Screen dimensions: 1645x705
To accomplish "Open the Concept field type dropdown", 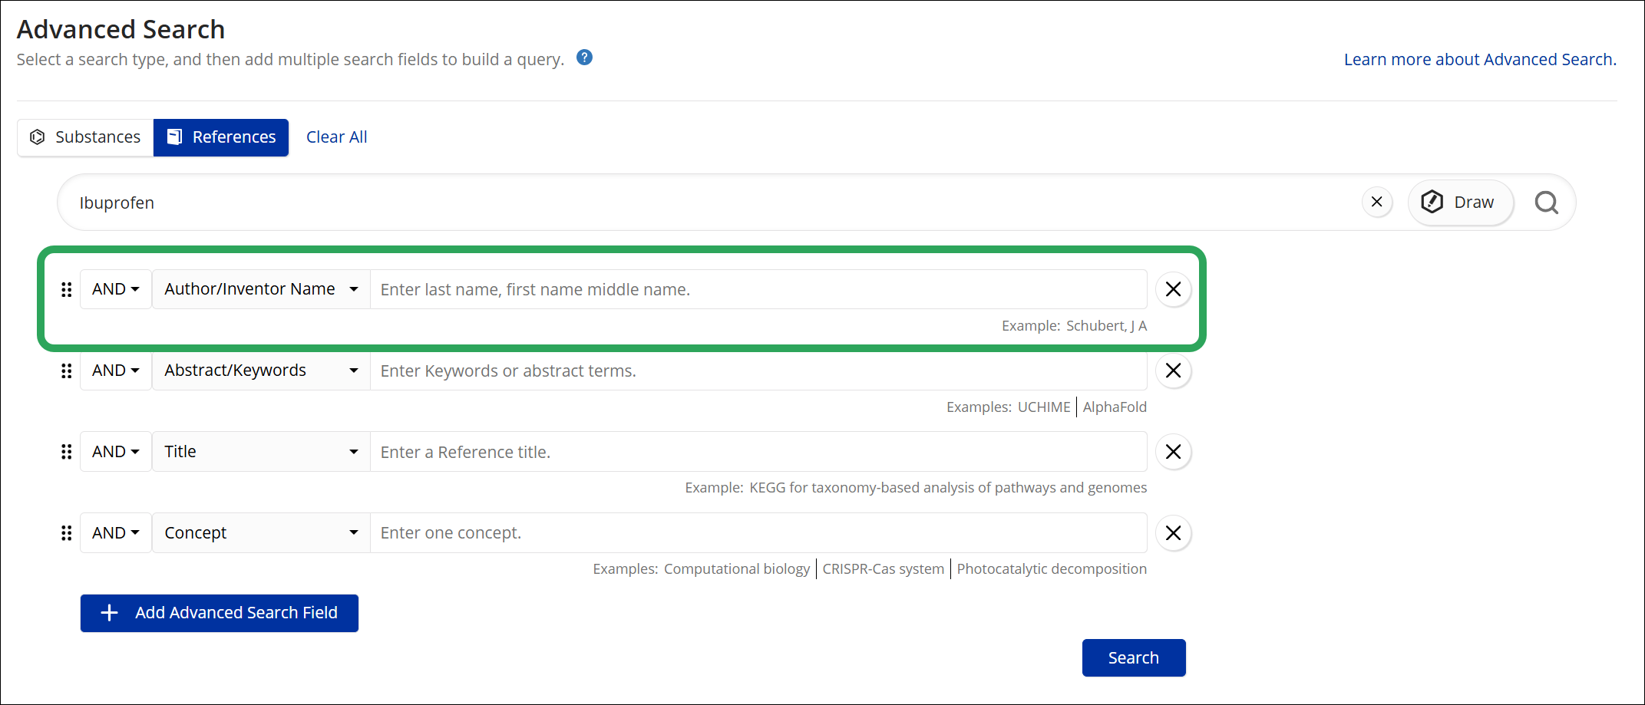I will click(x=262, y=533).
